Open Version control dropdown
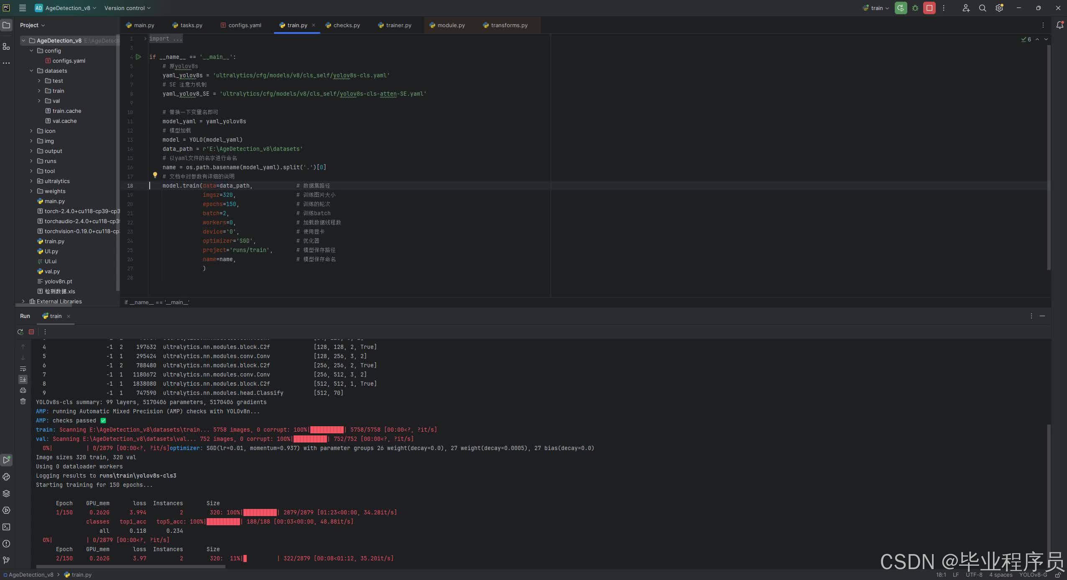1067x580 pixels. coord(128,8)
